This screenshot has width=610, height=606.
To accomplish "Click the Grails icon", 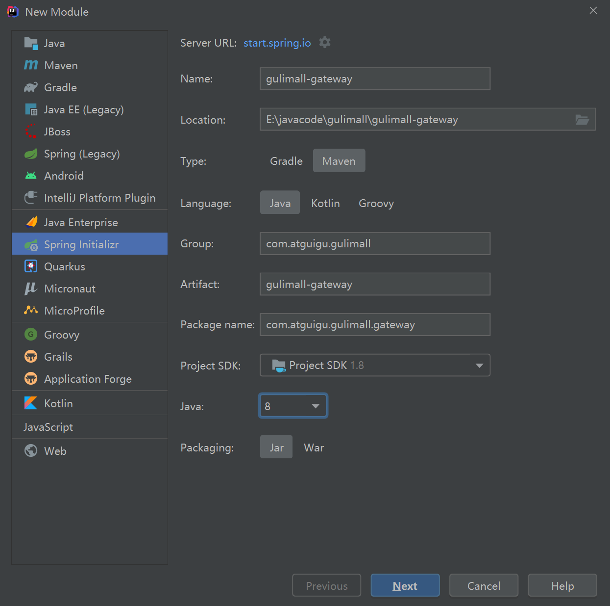I will point(31,357).
